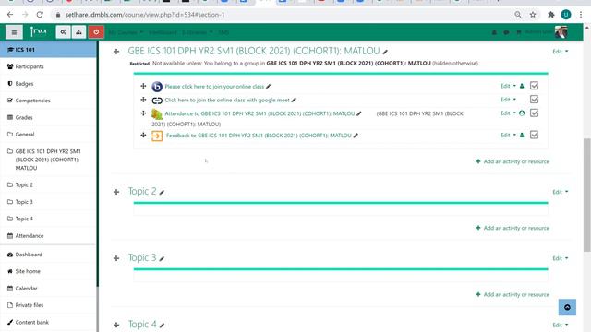Viewport: 591px width, 332px height.
Task: Click move handle for Topic 2 section
Action: click(116, 192)
